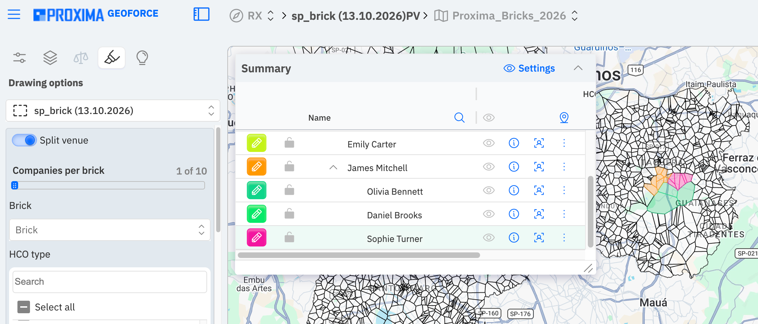758x324 pixels.
Task: Collapse the James Mitchell row group
Action: click(333, 168)
